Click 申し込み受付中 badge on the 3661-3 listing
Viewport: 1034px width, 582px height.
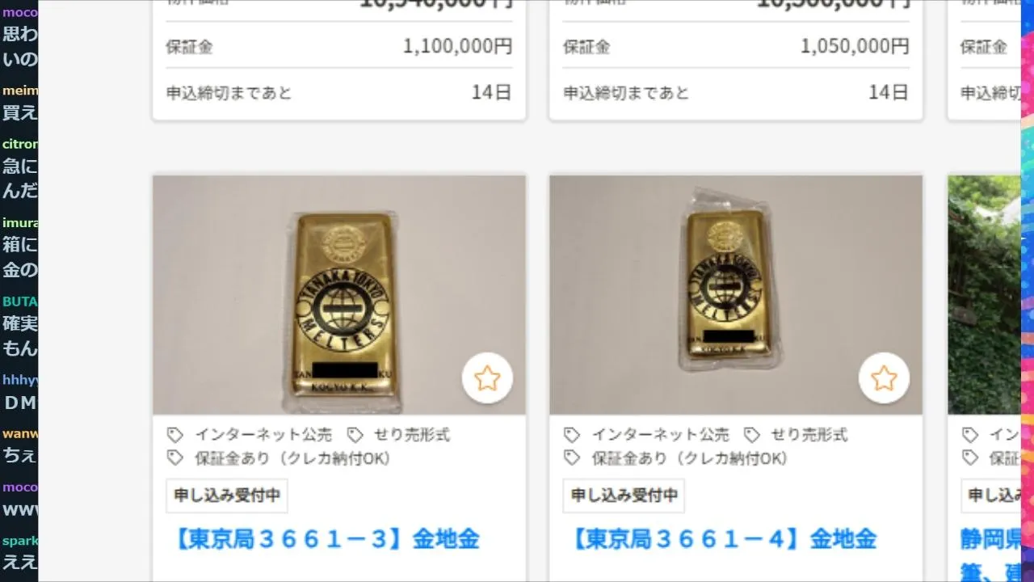pyautogui.click(x=227, y=496)
